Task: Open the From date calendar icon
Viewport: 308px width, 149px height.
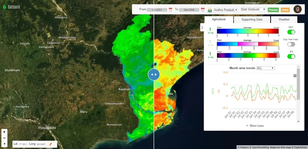Action: 171,10
